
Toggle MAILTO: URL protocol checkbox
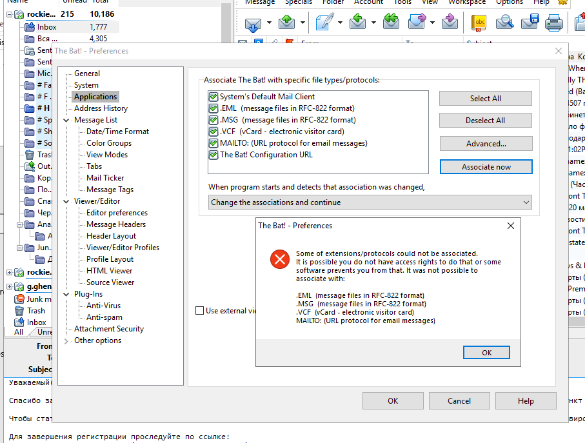point(213,143)
